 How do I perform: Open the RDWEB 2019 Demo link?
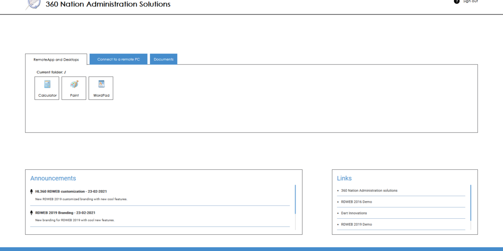coord(356,224)
